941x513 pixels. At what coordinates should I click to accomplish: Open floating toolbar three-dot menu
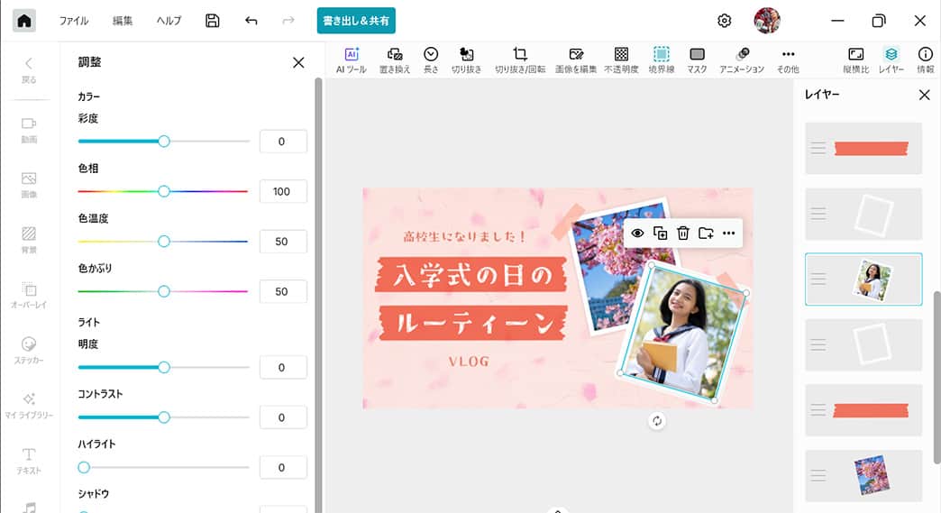(729, 234)
